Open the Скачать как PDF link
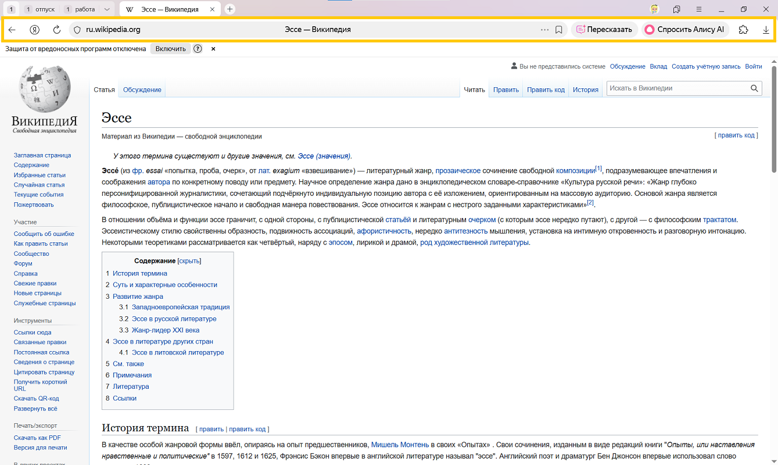Screen dimensions: 778x465 point(37,438)
